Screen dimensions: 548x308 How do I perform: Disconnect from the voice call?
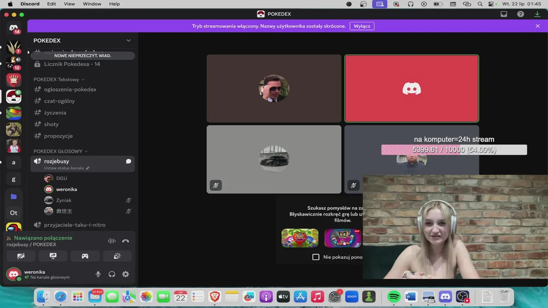125,241
